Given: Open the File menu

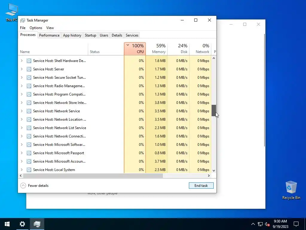Looking at the screenshot, I should point(23,28).
